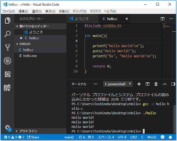The width and height of the screenshot is (177, 141).
Task: Open the 編集(E) menu
Action: point(24,12)
